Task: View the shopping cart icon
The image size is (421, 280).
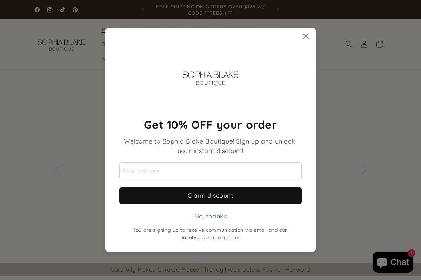Action: [380, 44]
